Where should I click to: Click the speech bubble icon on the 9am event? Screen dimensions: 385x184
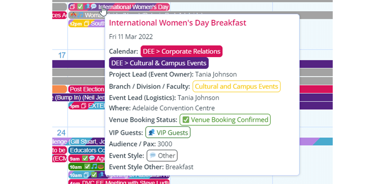92,158
